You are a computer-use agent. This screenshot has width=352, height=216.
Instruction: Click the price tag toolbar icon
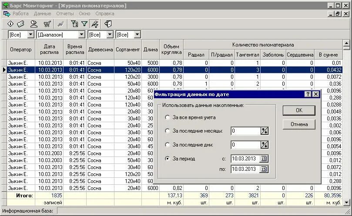(20, 24)
